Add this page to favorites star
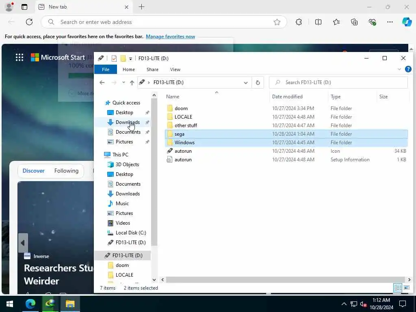 click(x=277, y=22)
